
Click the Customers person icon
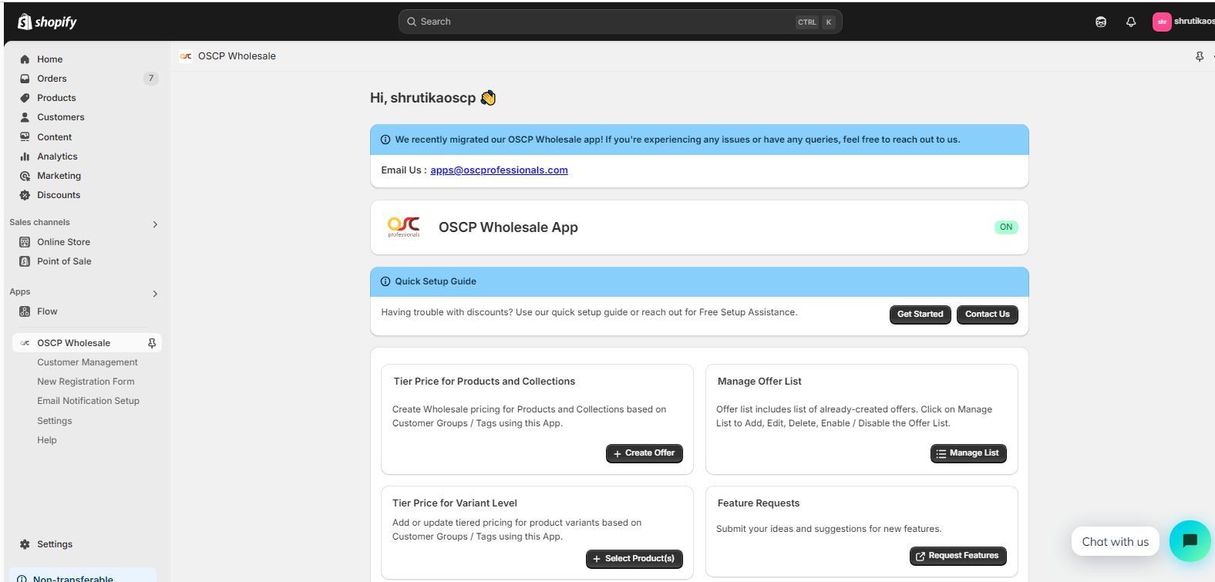(x=25, y=117)
